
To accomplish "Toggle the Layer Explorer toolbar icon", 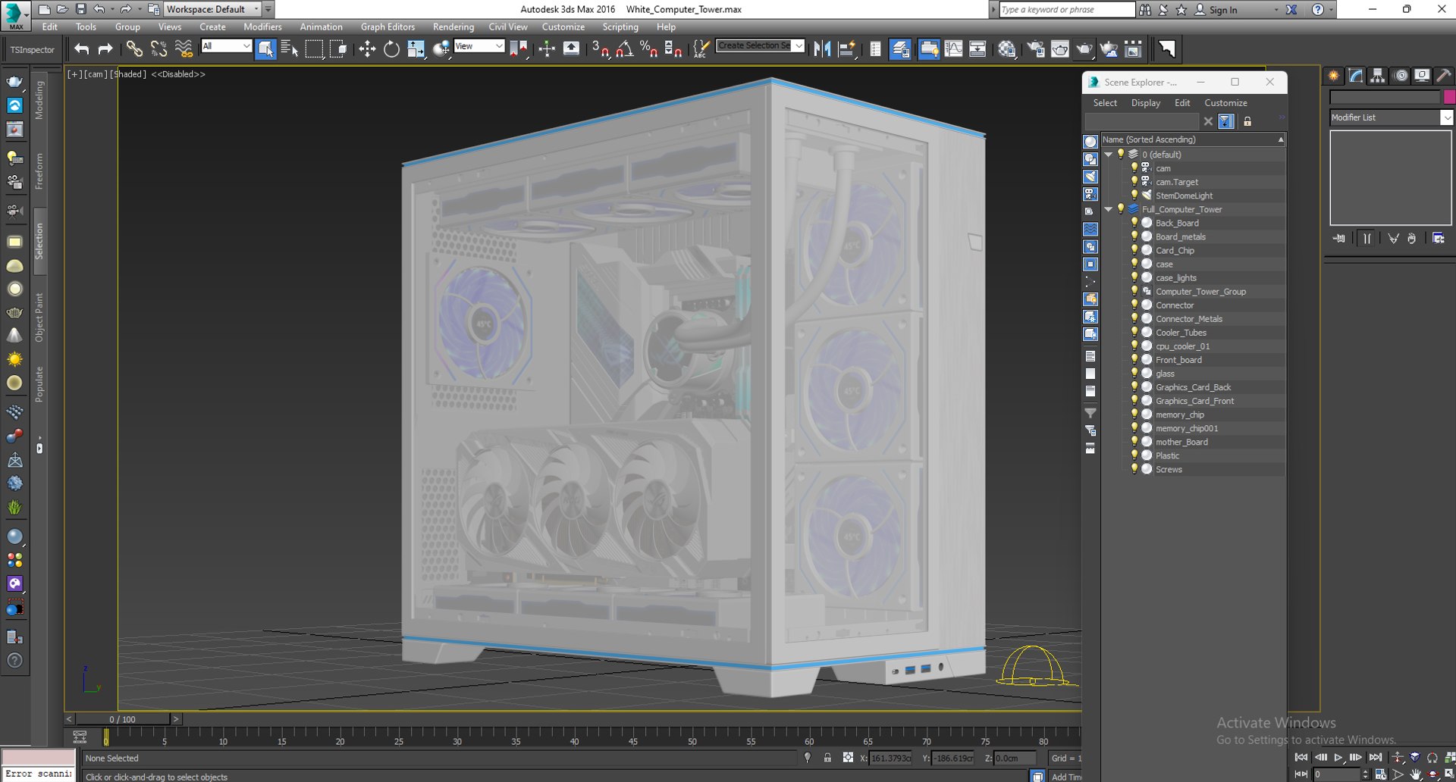I will (x=900, y=49).
